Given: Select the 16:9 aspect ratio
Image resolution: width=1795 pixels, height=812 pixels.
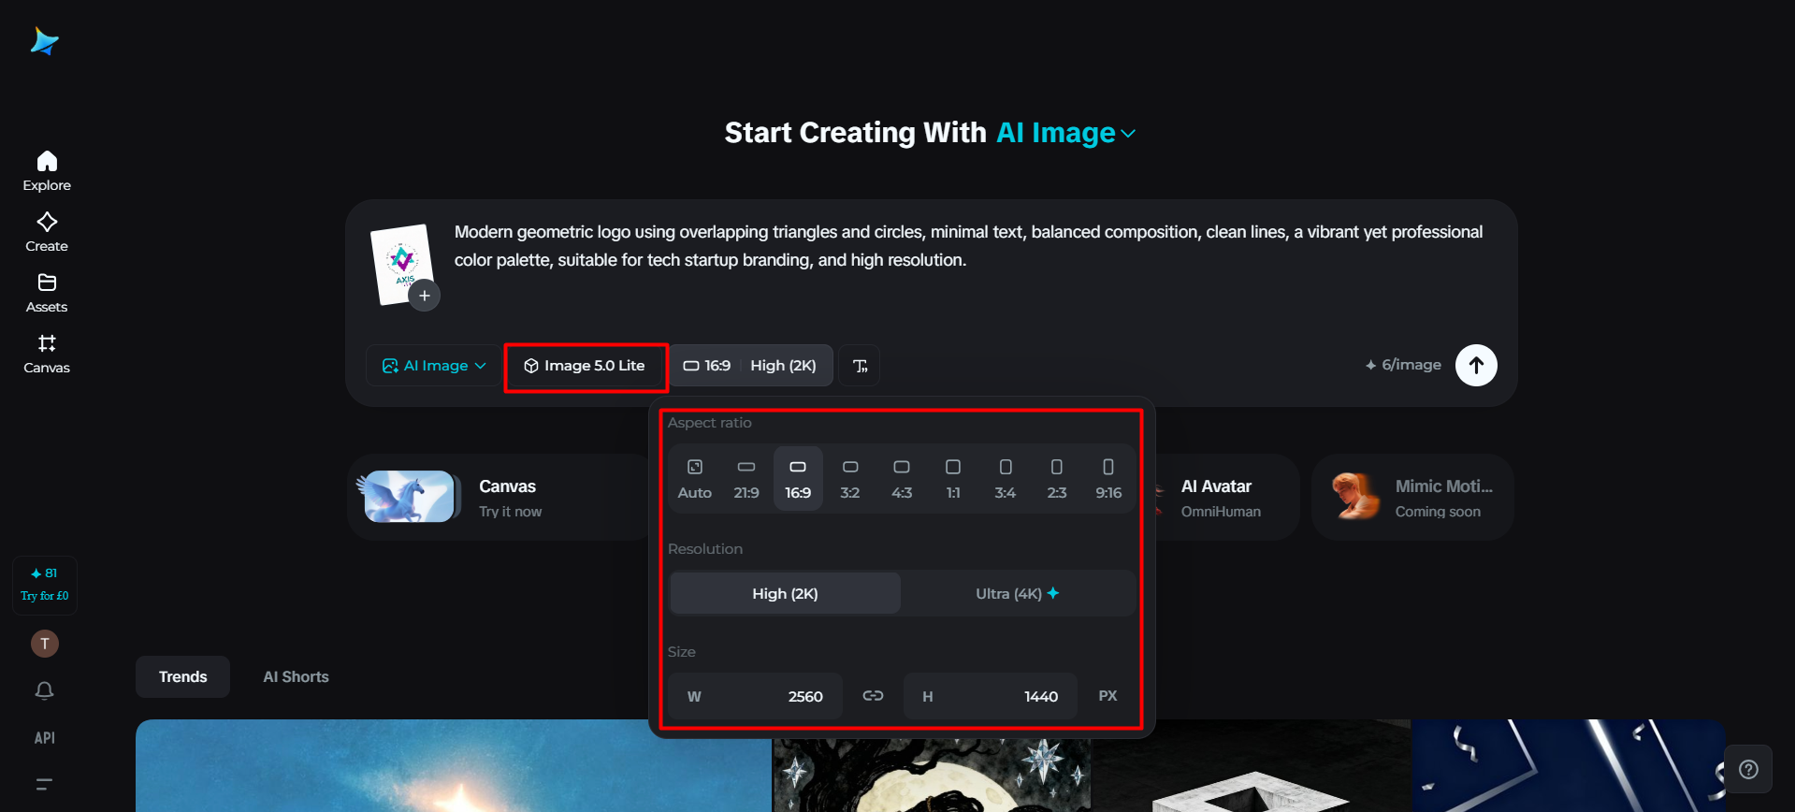Looking at the screenshot, I should point(798,478).
